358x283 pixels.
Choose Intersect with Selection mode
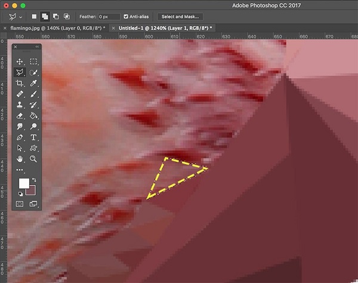click(67, 17)
